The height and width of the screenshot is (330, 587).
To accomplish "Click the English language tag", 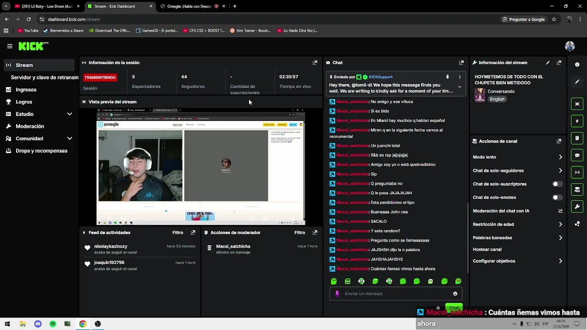I will (x=497, y=99).
